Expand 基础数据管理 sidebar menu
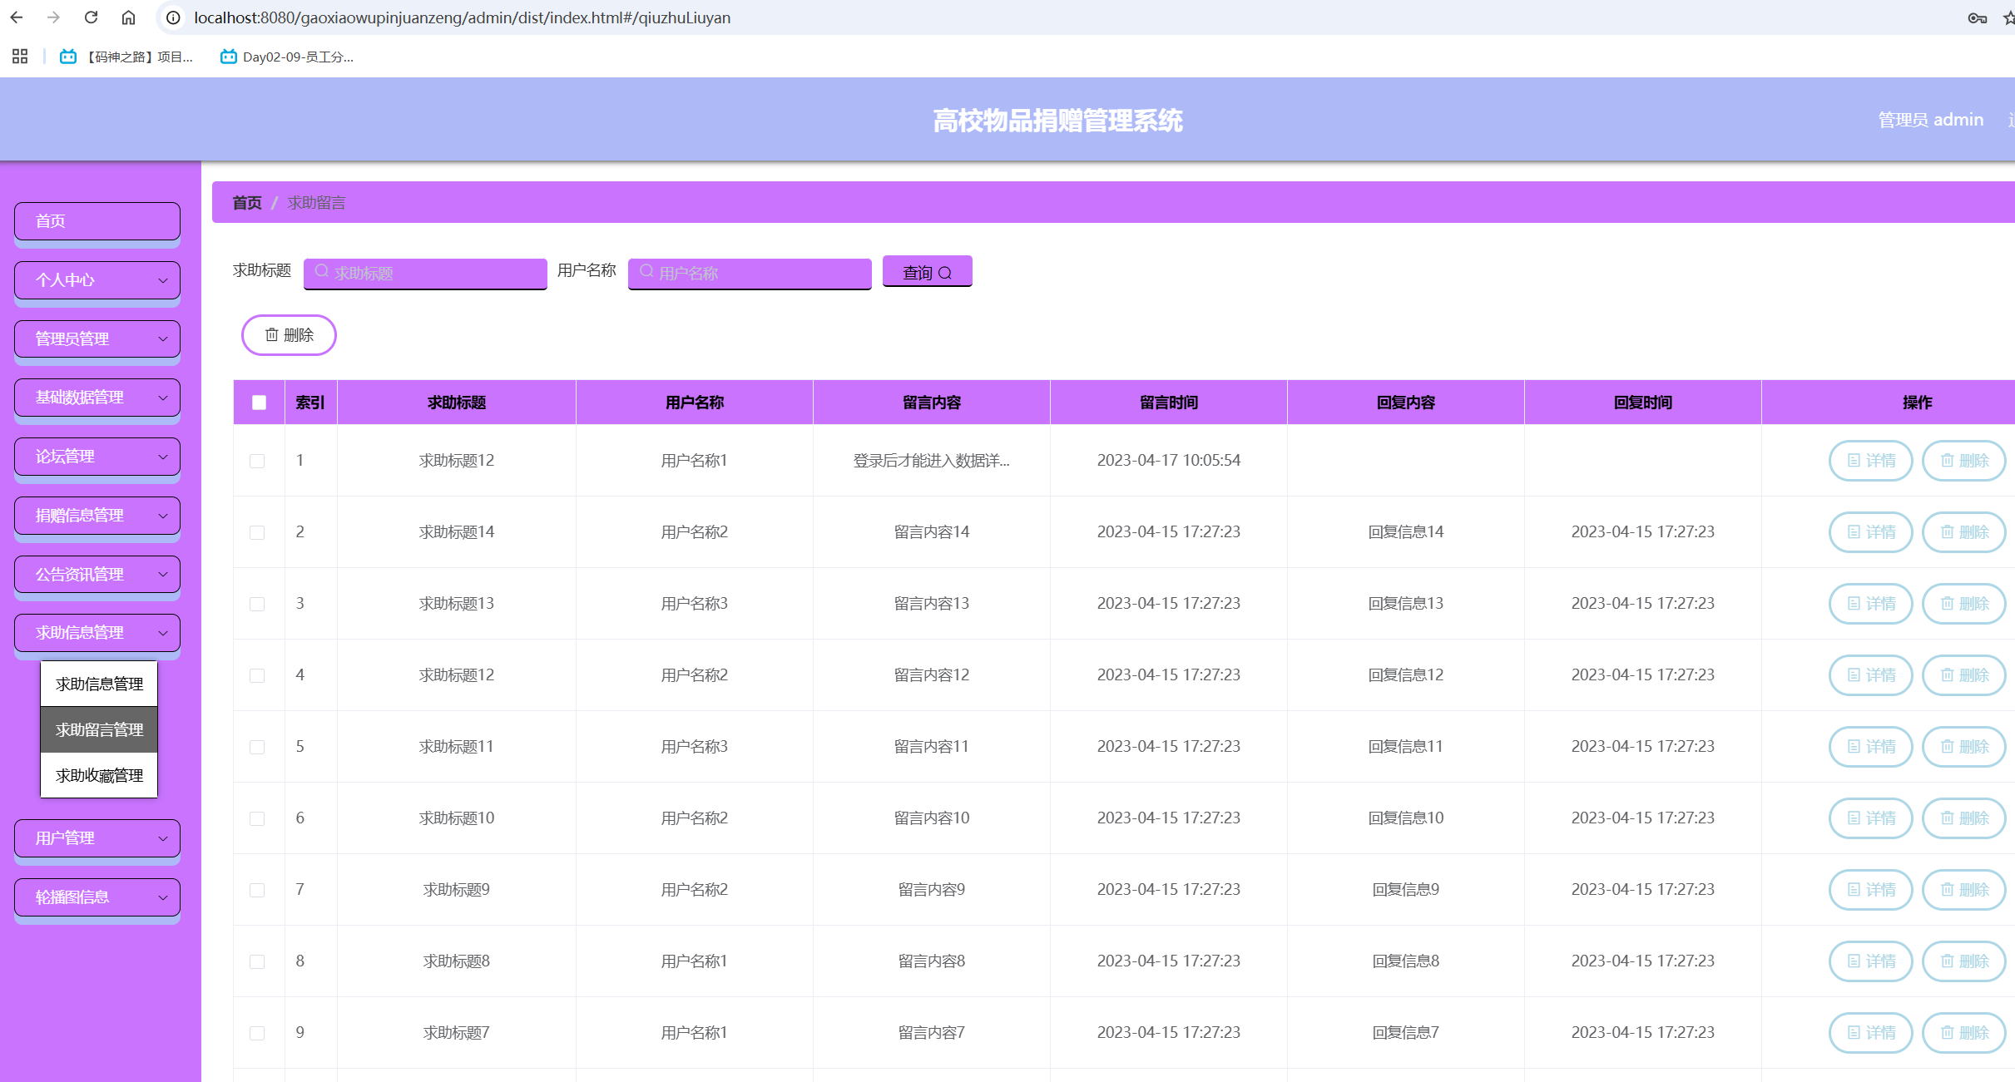This screenshot has width=2015, height=1082. [97, 398]
